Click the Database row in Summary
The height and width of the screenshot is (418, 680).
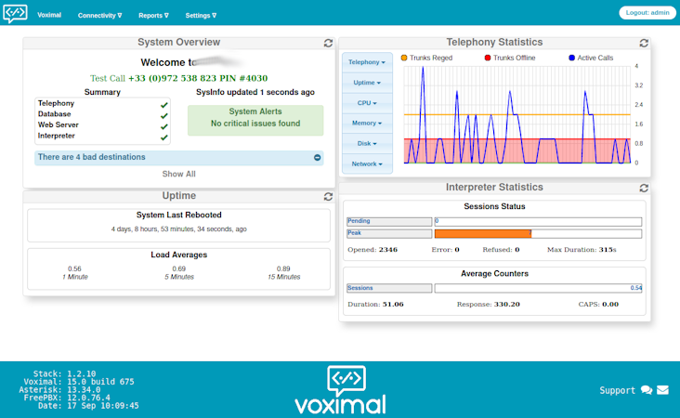pos(102,114)
